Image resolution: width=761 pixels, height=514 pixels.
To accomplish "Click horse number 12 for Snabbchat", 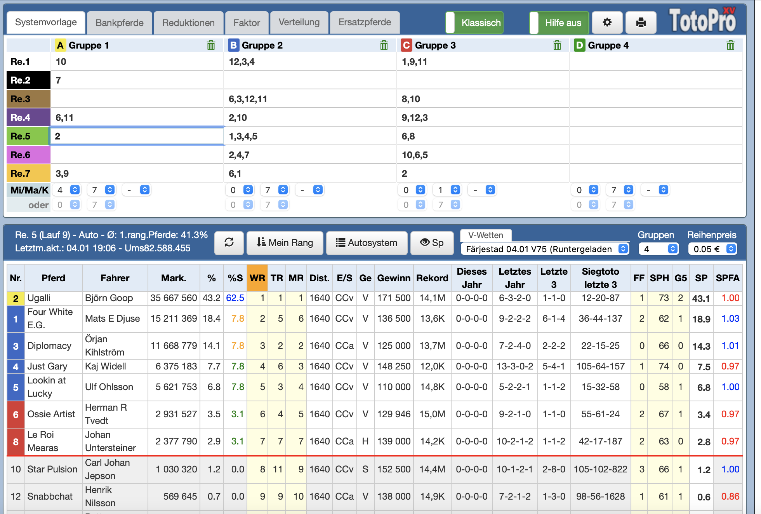I will pyautogui.click(x=16, y=497).
